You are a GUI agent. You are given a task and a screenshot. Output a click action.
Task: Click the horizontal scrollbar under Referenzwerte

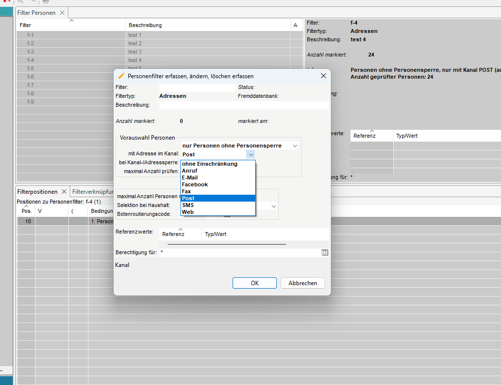click(227, 244)
